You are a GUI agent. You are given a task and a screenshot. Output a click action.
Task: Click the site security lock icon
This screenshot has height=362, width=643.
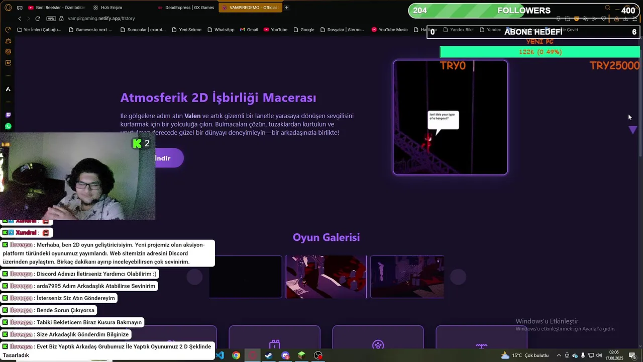pos(62,19)
